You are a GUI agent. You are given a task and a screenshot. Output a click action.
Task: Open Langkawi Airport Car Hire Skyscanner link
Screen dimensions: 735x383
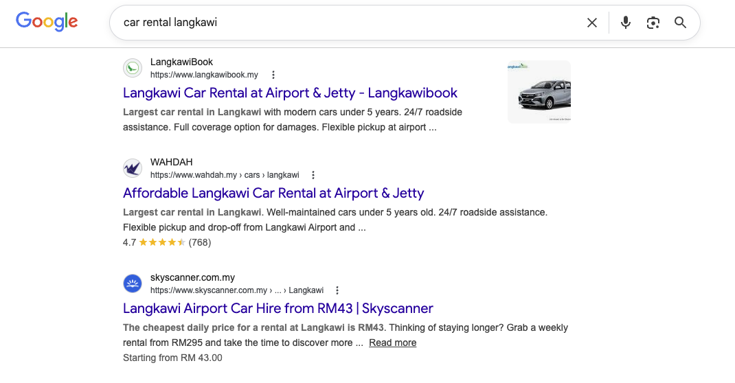click(278, 309)
